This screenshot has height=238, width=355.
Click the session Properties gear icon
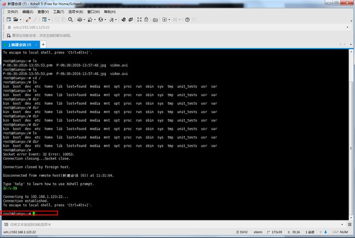(44, 20)
